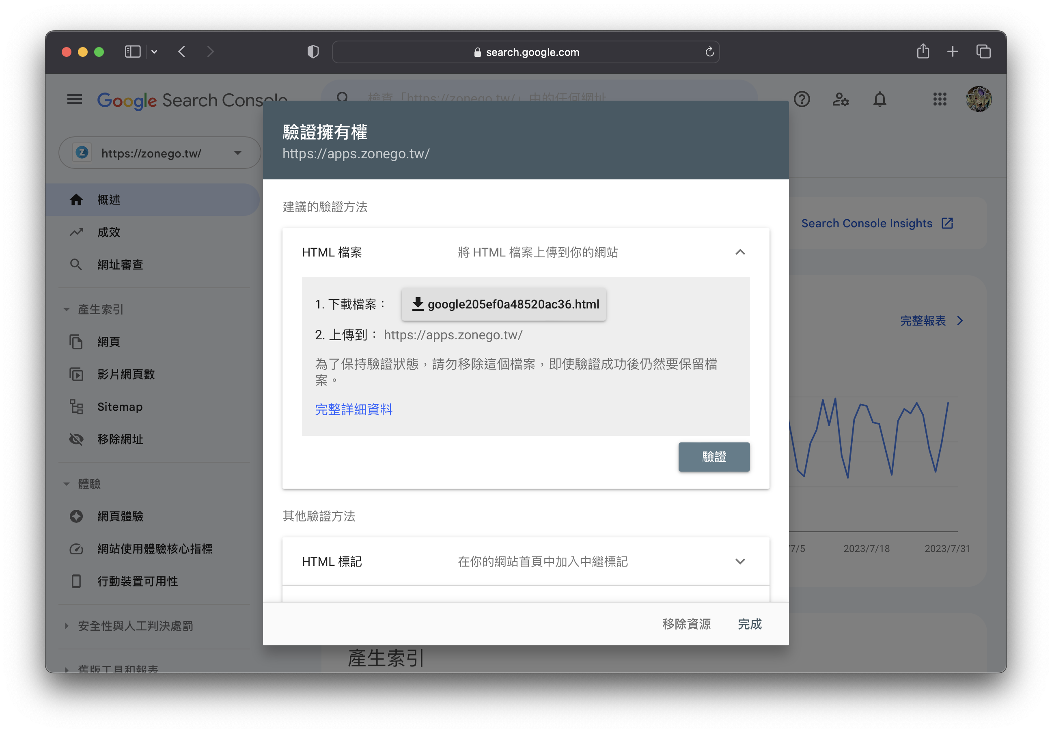This screenshot has height=733, width=1052.
Task: Open the notifications bell
Action: [880, 99]
